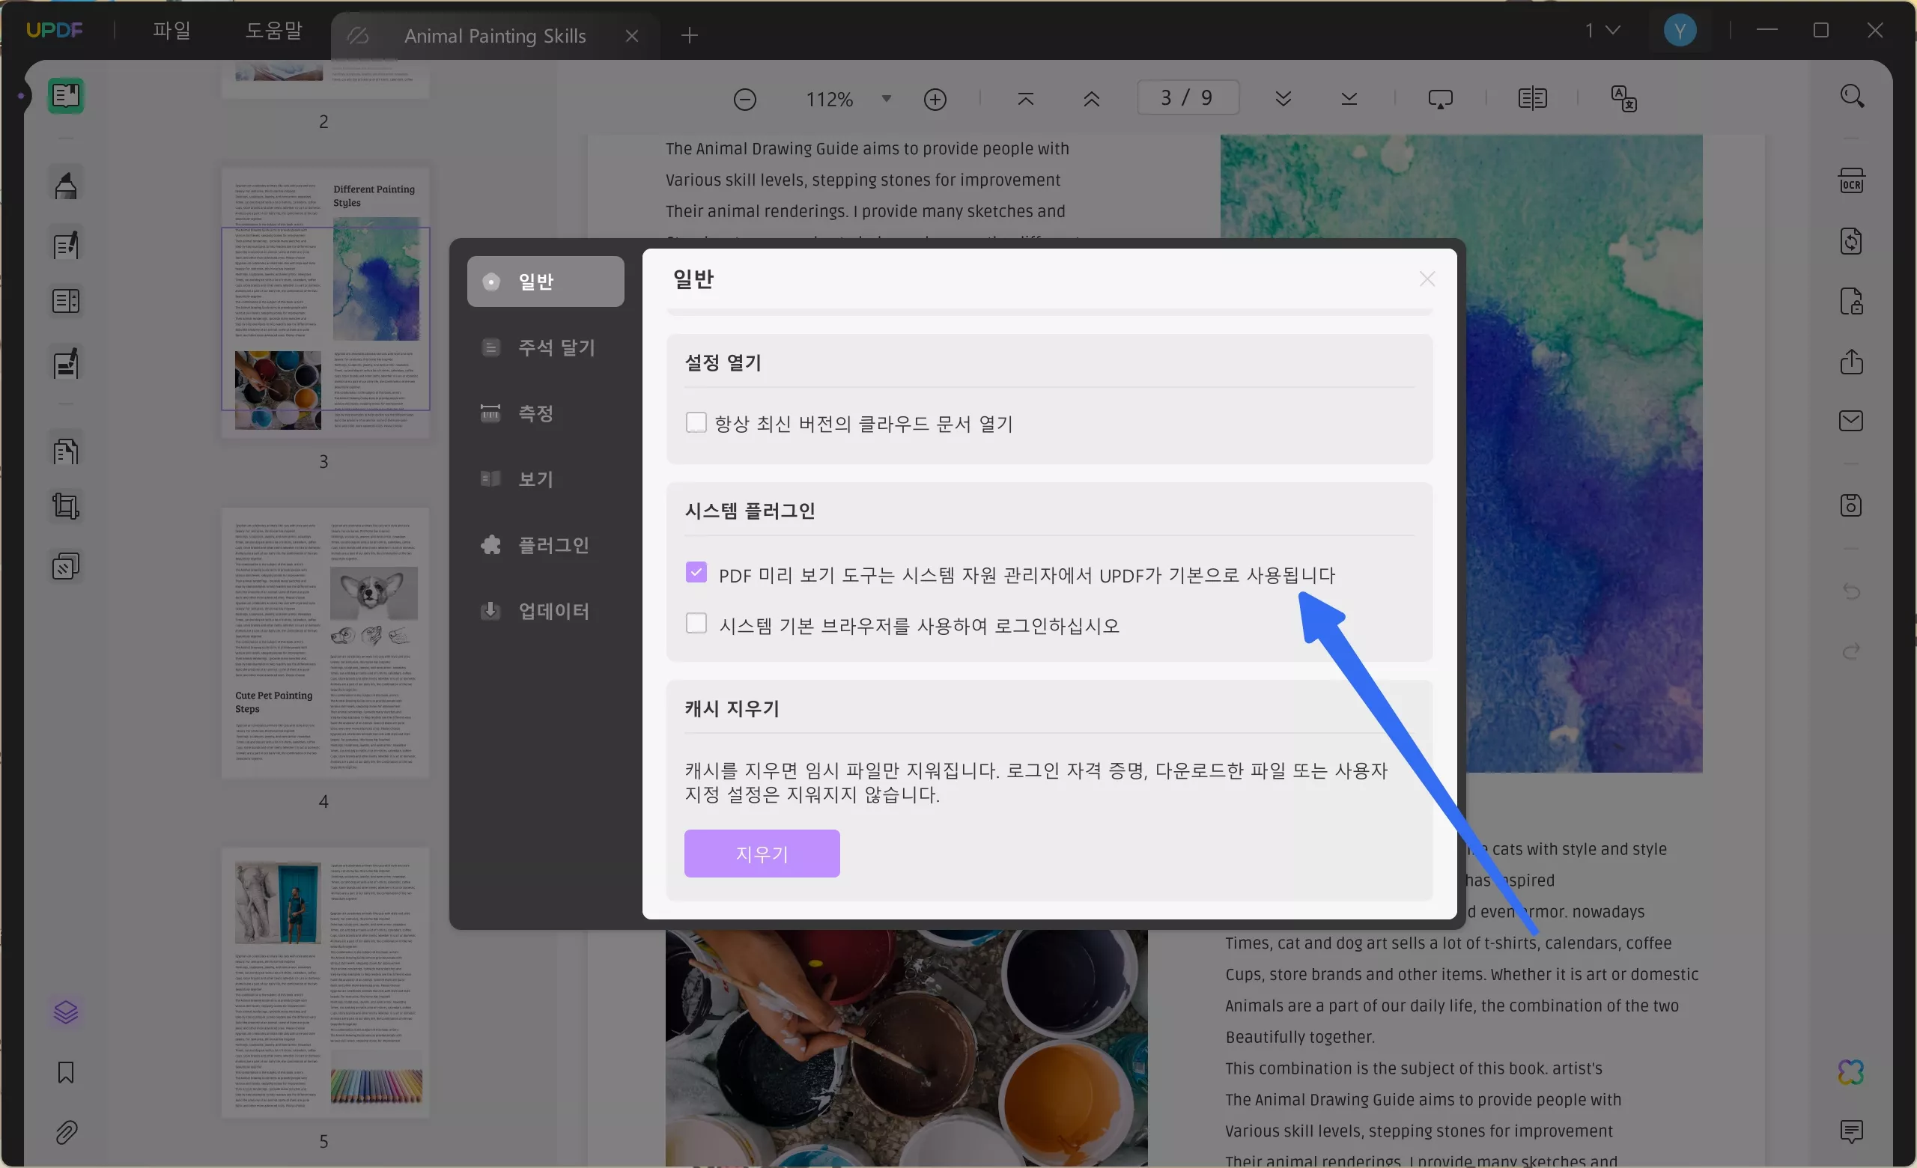
Task: Open the Batch process stack icon
Action: point(66,566)
